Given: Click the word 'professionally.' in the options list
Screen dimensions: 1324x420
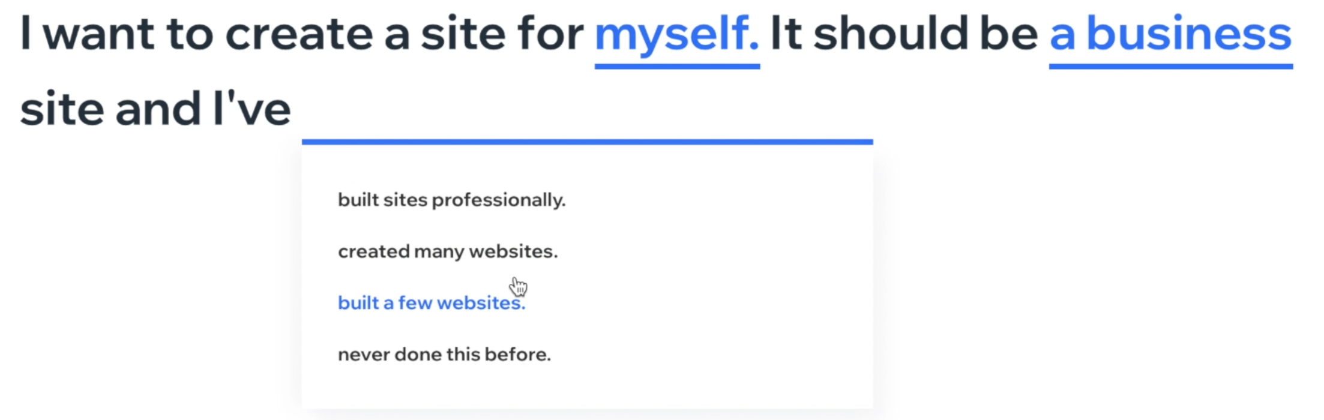Looking at the screenshot, I should tap(499, 201).
